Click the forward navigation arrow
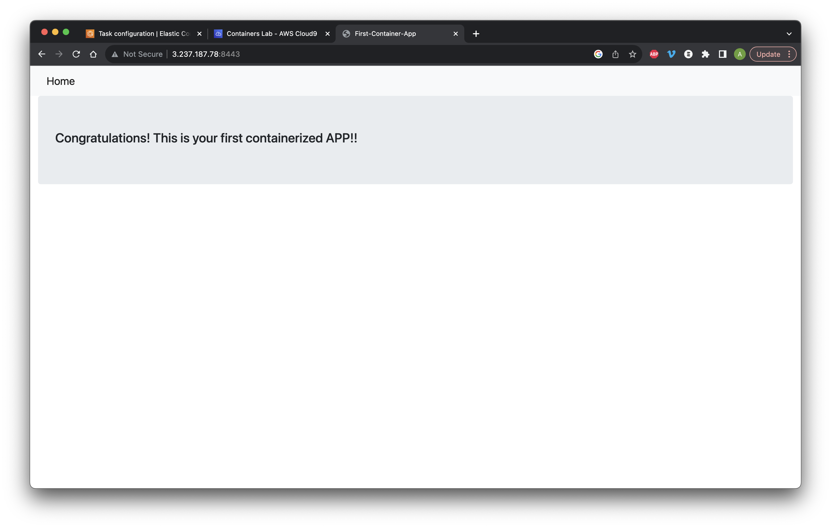Image resolution: width=831 pixels, height=528 pixels. (59, 54)
